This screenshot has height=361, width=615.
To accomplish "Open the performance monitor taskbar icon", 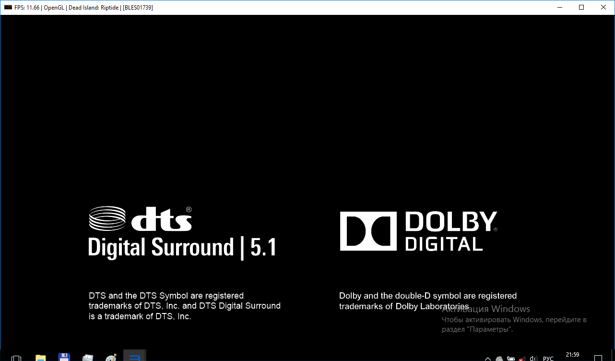I will coord(87,358).
